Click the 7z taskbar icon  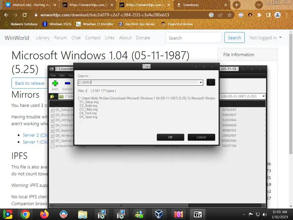click(x=198, y=214)
